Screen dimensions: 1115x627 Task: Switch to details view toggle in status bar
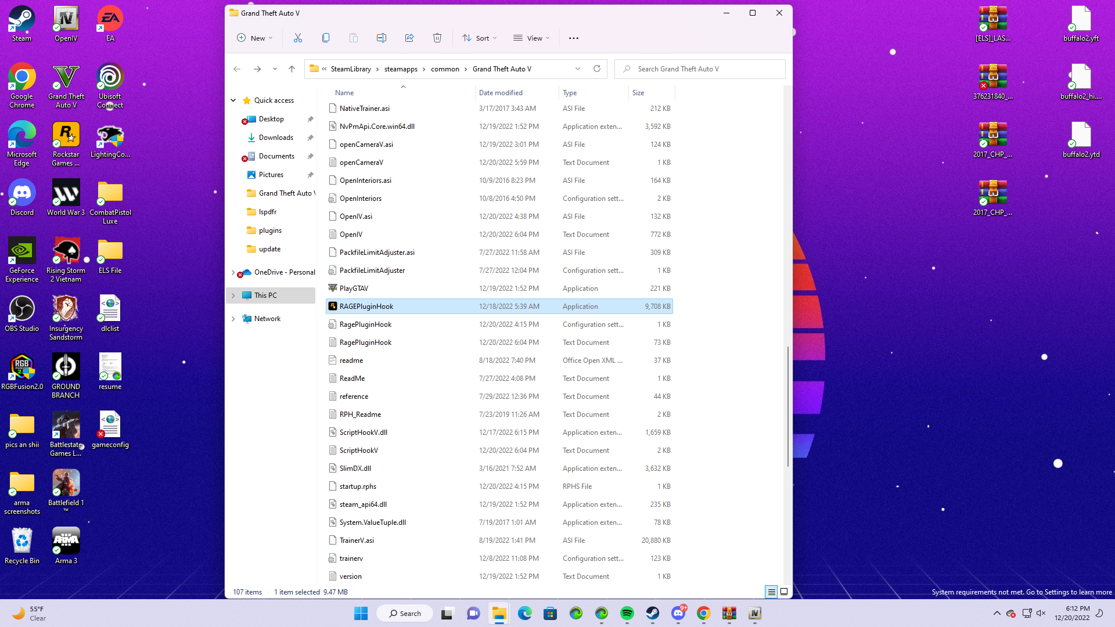pyautogui.click(x=771, y=592)
